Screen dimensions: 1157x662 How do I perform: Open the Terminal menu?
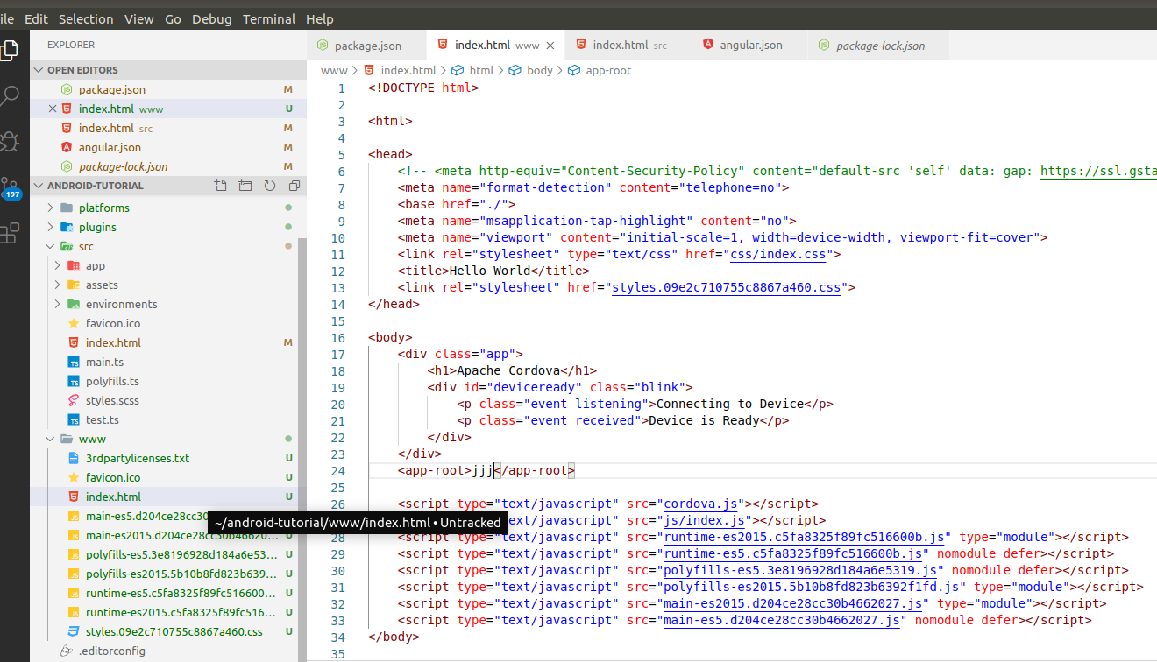click(x=269, y=18)
